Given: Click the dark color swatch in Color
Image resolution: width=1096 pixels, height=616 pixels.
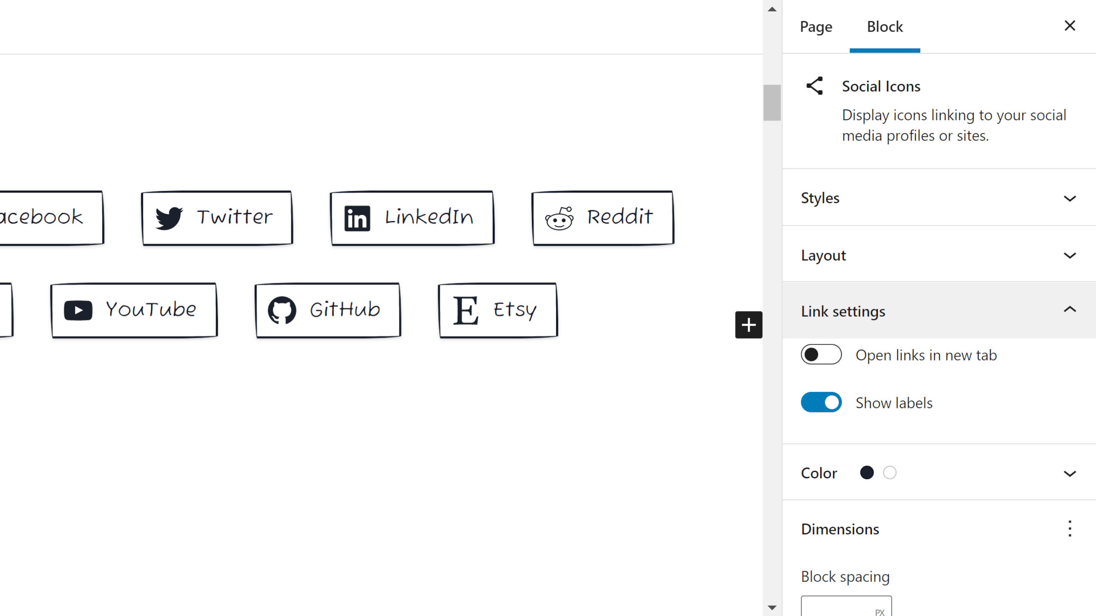Looking at the screenshot, I should [x=867, y=473].
